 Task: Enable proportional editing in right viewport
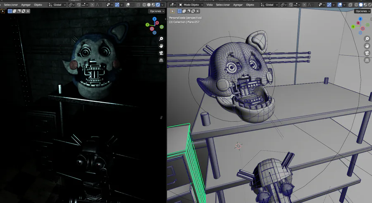coord(304,5)
